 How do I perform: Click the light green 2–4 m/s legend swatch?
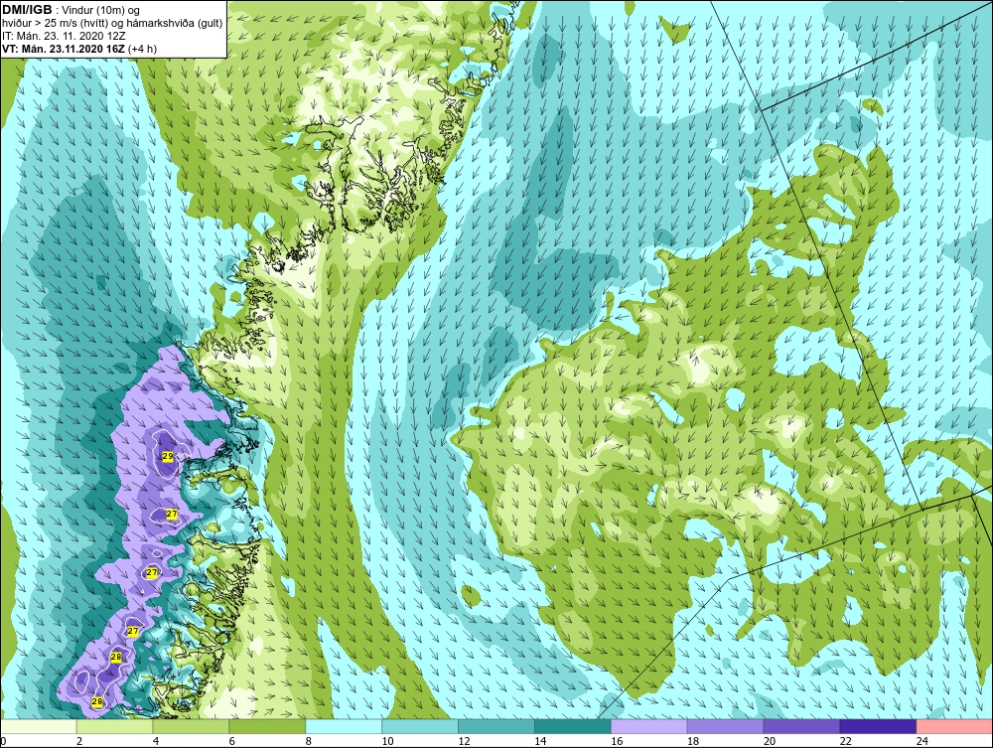(114, 726)
